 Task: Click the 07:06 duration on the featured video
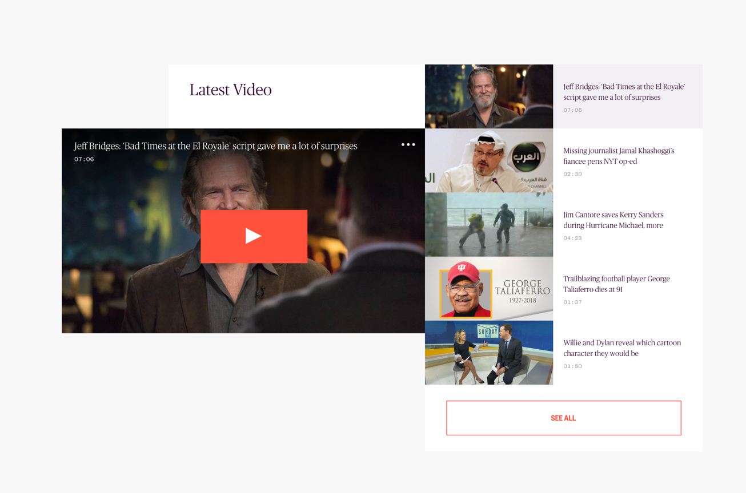(x=84, y=159)
